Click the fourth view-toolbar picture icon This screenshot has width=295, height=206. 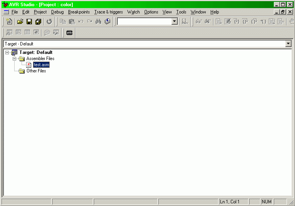[x=36, y=32]
